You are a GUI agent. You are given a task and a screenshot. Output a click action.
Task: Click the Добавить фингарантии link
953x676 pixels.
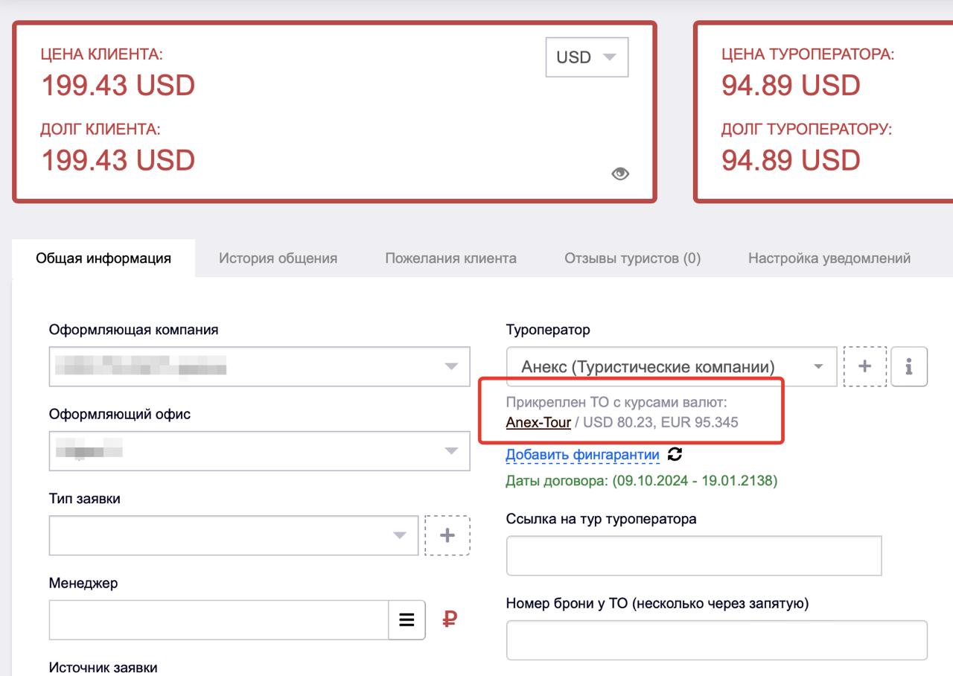(x=582, y=455)
